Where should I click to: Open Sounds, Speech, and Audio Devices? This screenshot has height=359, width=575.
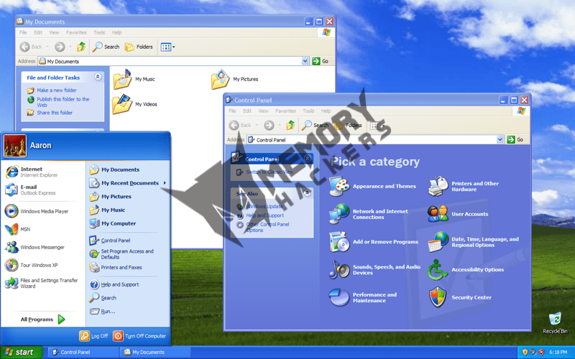[x=374, y=270]
